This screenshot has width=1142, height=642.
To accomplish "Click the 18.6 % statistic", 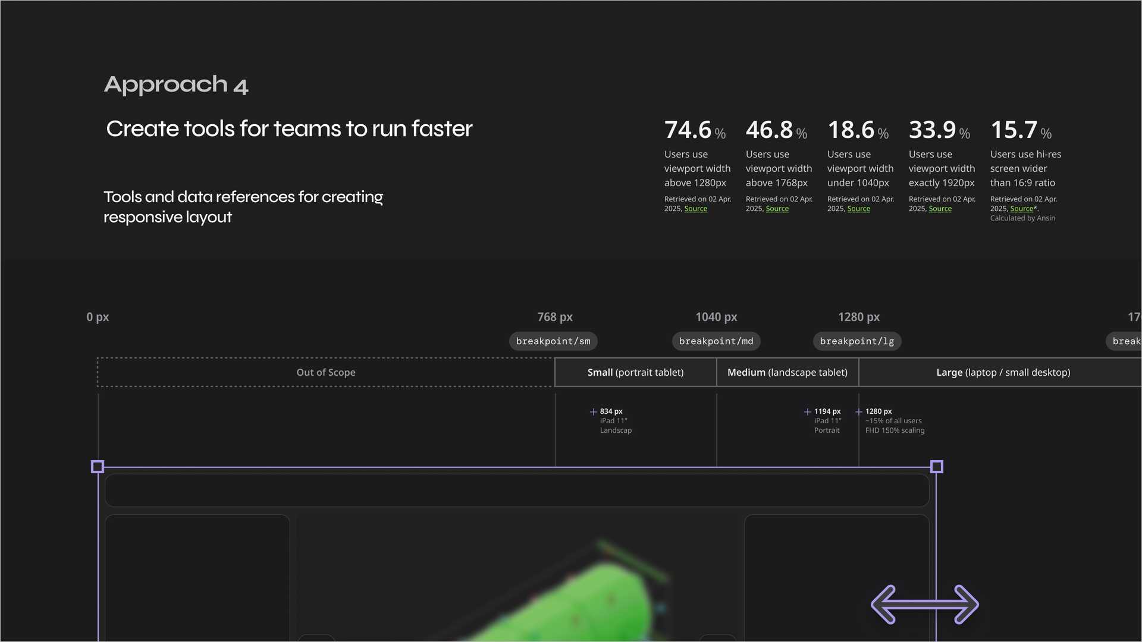I will (x=858, y=130).
